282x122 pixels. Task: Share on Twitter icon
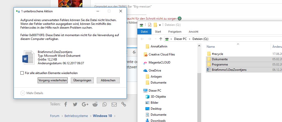coord(75,104)
